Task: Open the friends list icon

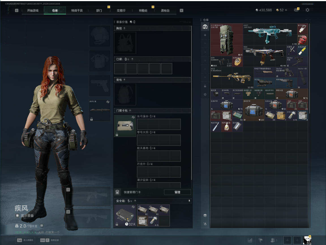Action: (x=274, y=240)
